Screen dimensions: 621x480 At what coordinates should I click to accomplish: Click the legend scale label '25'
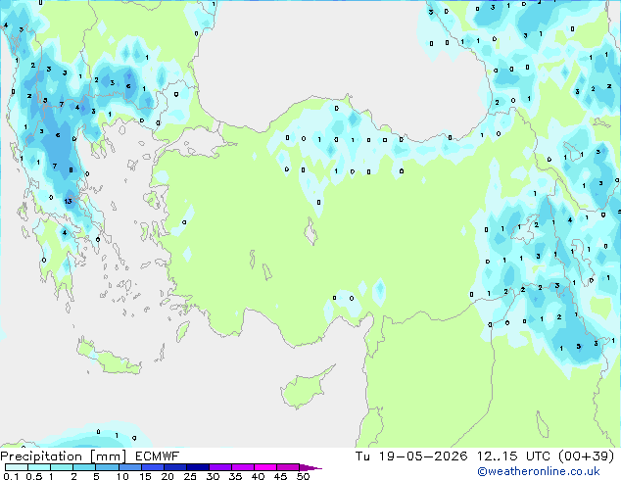point(190,476)
